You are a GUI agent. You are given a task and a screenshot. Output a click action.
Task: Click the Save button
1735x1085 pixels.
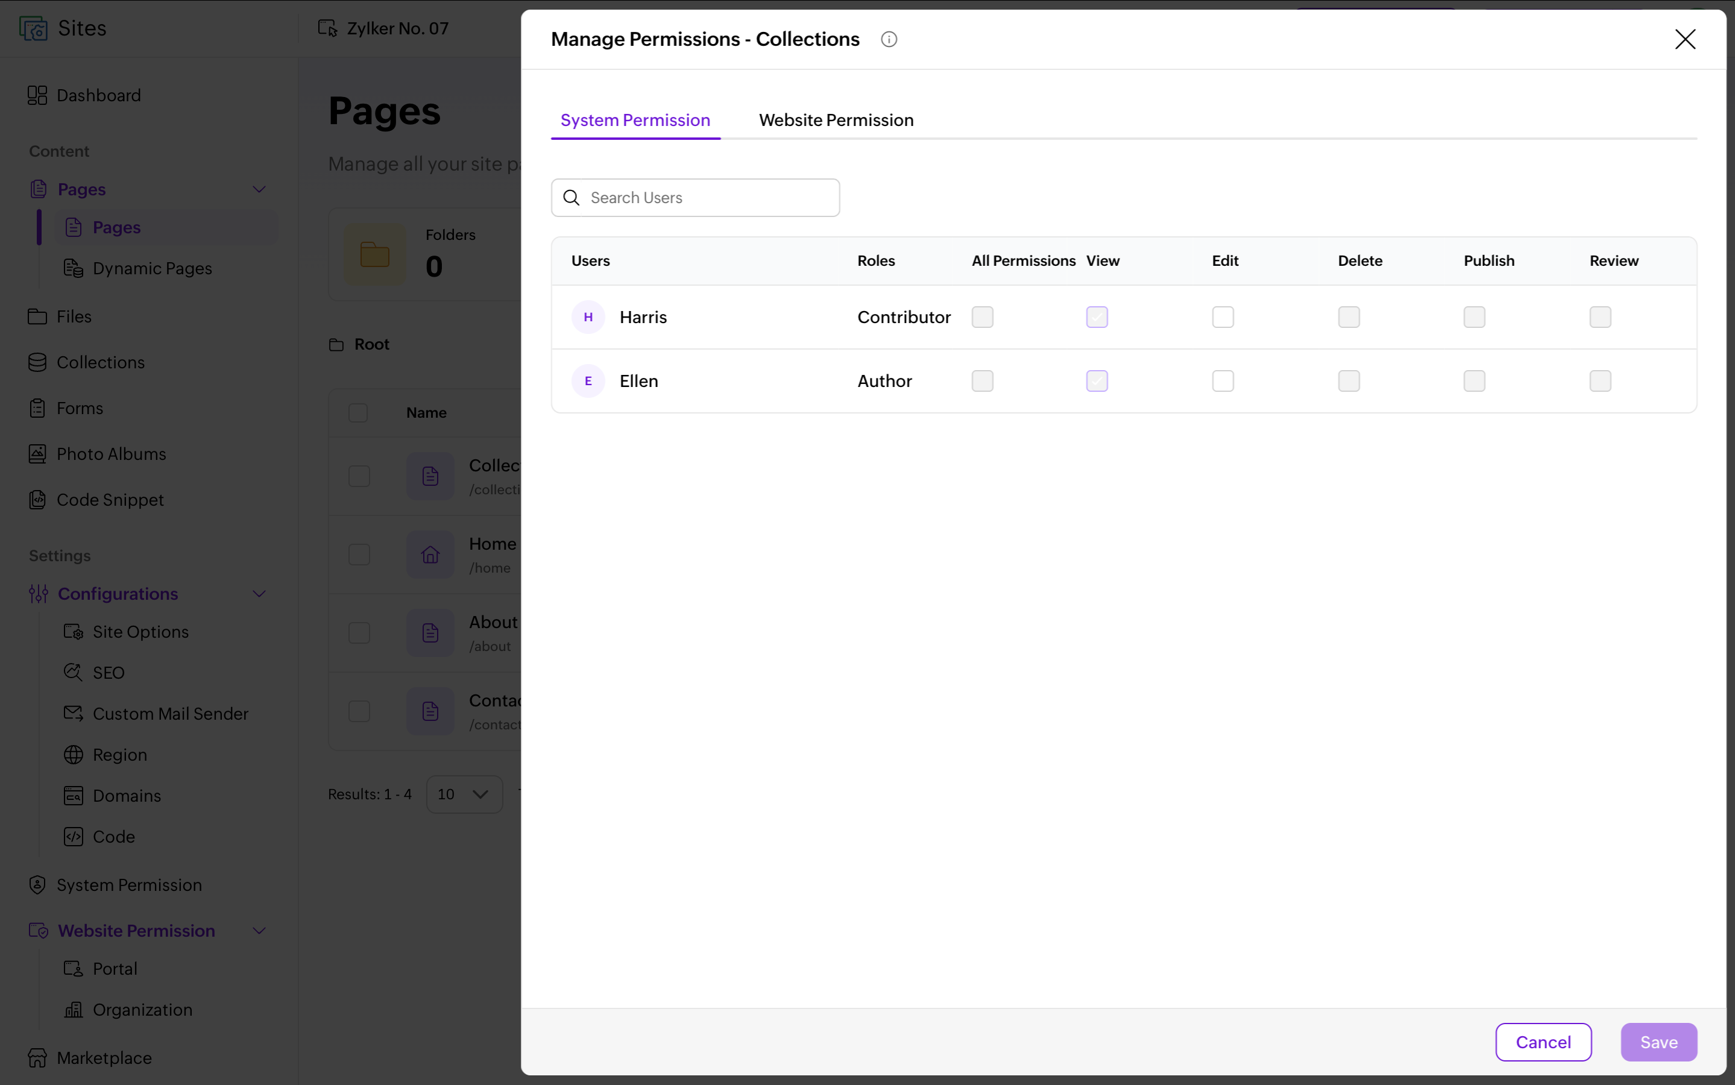click(x=1658, y=1042)
